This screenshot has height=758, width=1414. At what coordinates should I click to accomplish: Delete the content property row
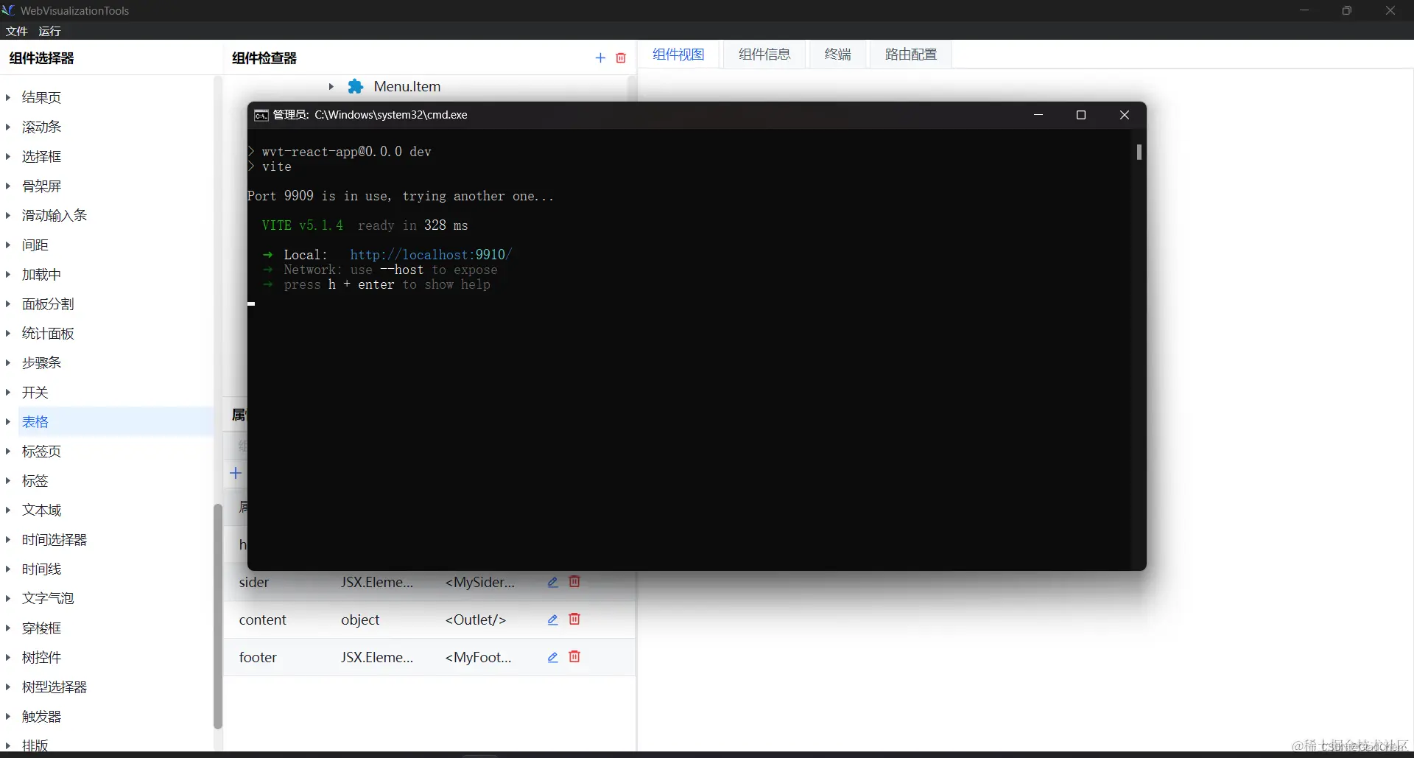tap(574, 620)
